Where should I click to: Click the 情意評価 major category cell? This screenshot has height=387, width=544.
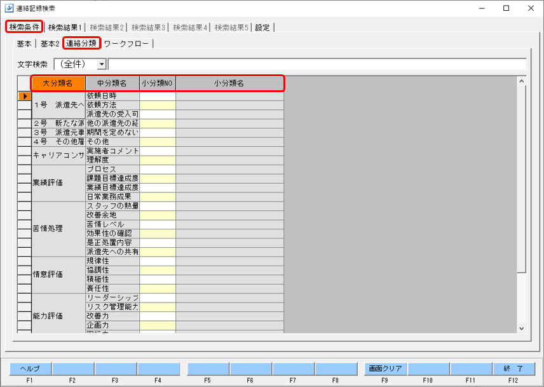click(58, 275)
